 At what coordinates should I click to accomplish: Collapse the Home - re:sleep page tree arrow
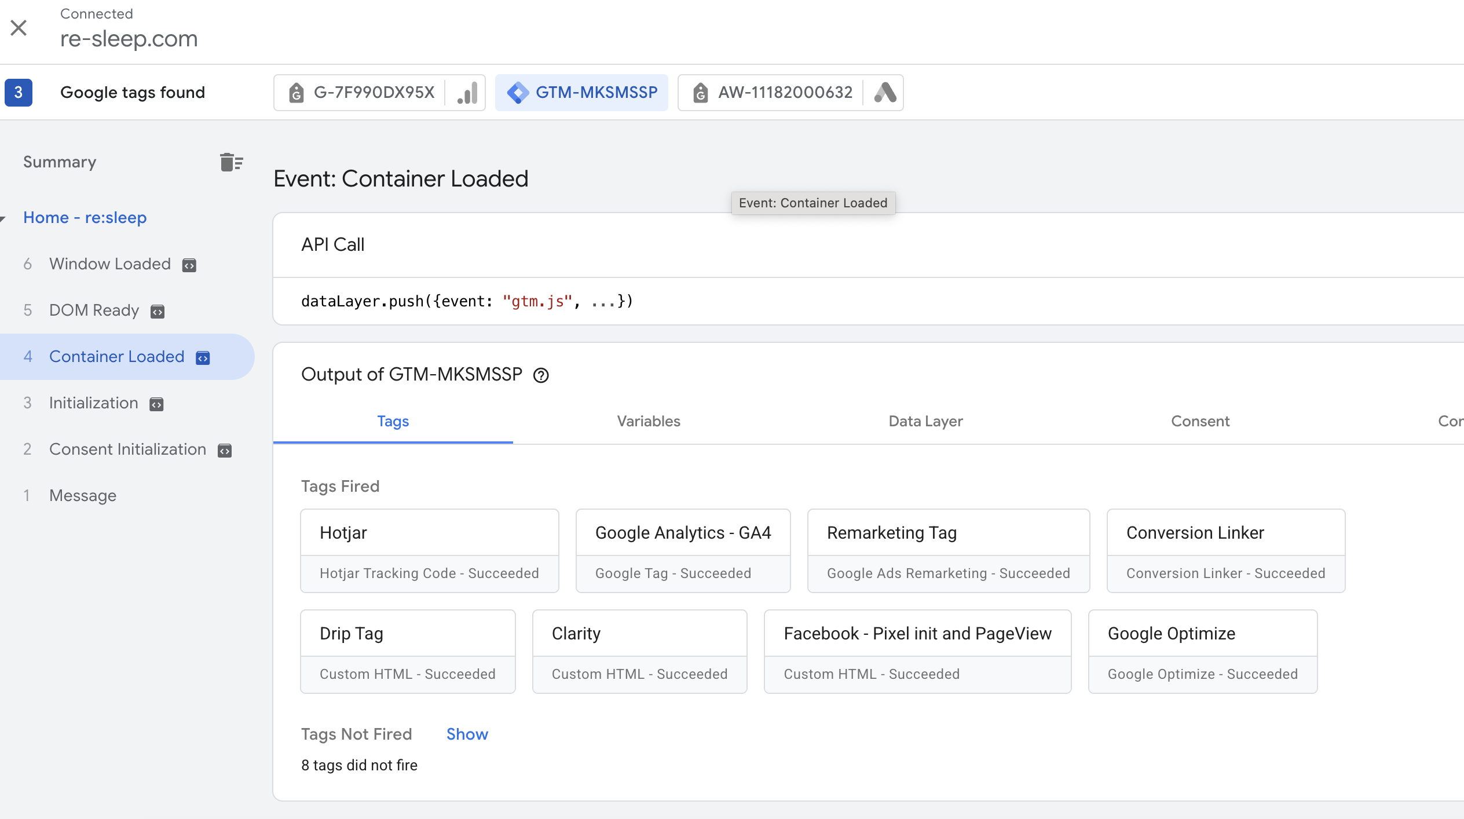pyautogui.click(x=3, y=218)
